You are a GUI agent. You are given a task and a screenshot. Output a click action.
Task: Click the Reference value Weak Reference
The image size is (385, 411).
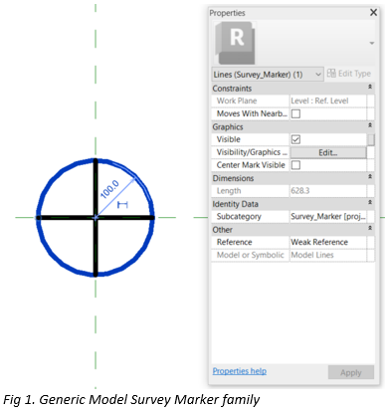point(328,242)
